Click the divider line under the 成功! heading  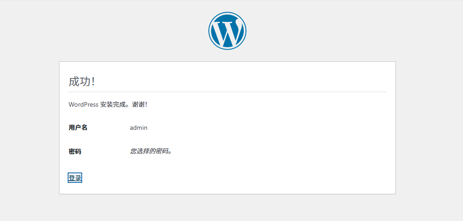pos(227,92)
